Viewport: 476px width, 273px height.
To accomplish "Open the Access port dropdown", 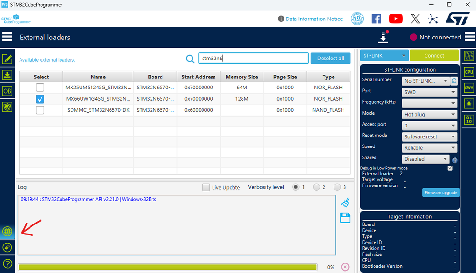I will pyautogui.click(x=430, y=126).
